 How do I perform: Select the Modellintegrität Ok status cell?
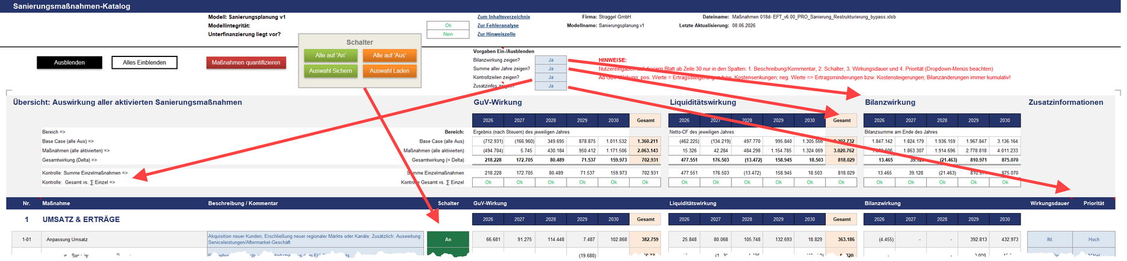point(448,26)
